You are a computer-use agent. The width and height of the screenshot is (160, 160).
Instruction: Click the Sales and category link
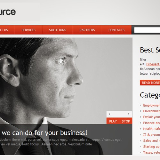pyautogui.click(x=152, y=140)
